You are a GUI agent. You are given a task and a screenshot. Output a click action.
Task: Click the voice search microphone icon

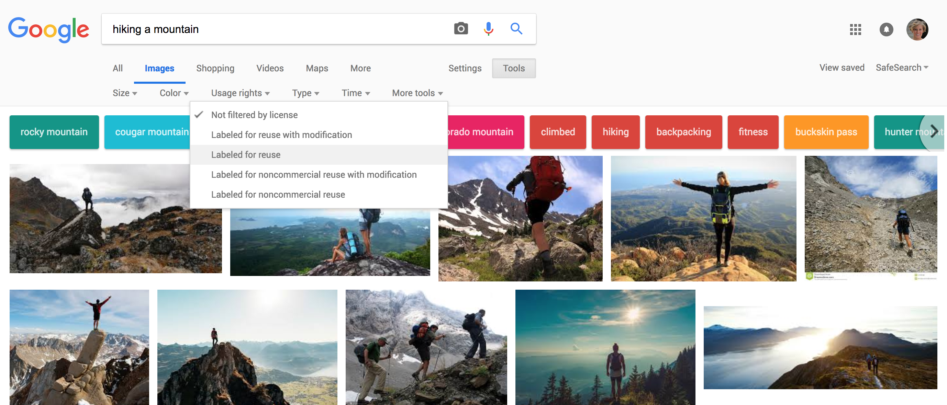(x=488, y=28)
